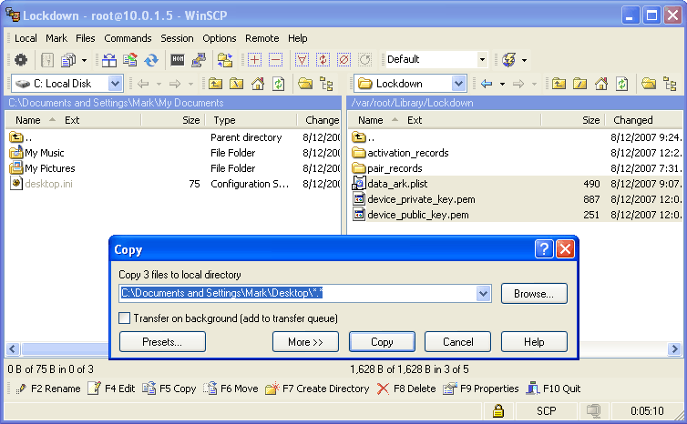This screenshot has height=424, width=687.
Task: Open the Options menu
Action: coord(219,38)
